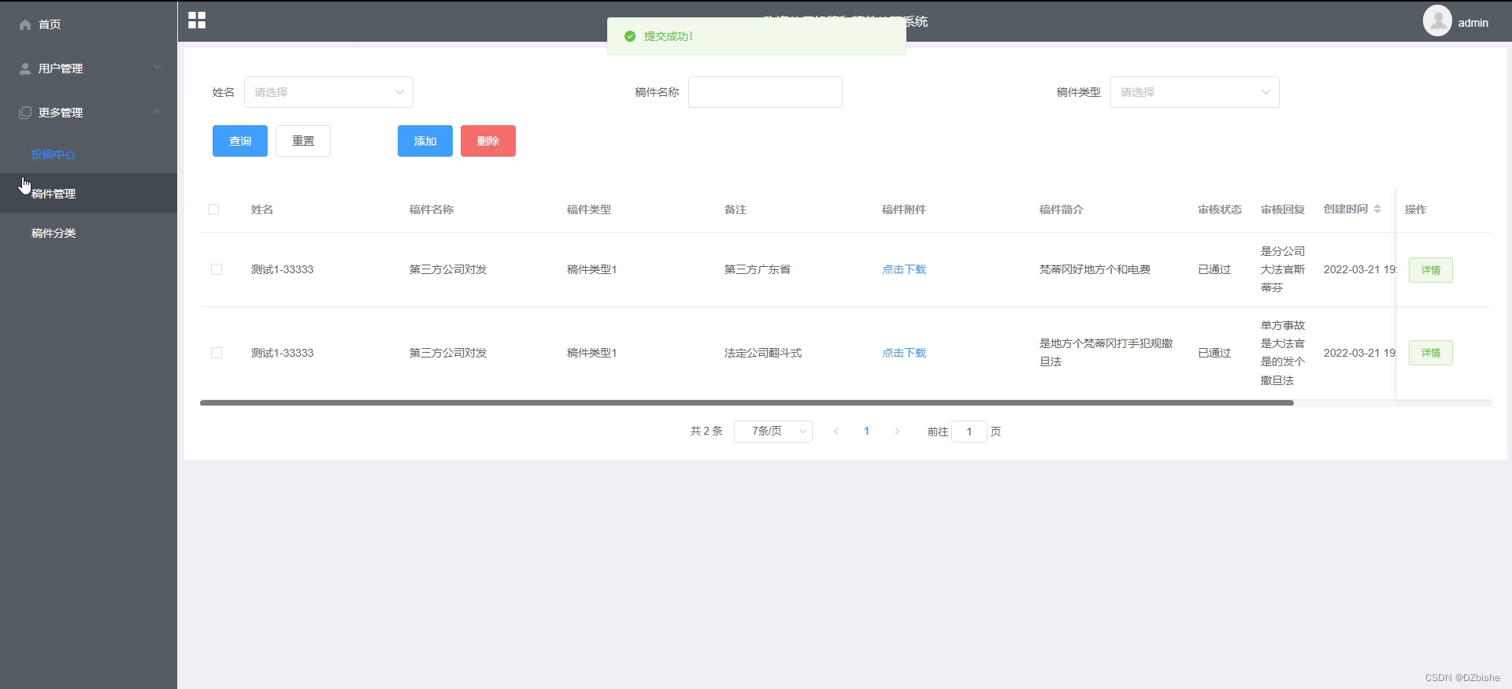Click the red 删除 delete button

click(488, 141)
